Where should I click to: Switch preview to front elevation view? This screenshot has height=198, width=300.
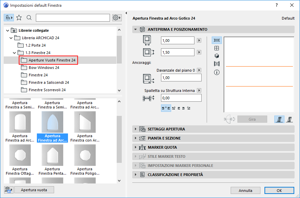click(216, 48)
